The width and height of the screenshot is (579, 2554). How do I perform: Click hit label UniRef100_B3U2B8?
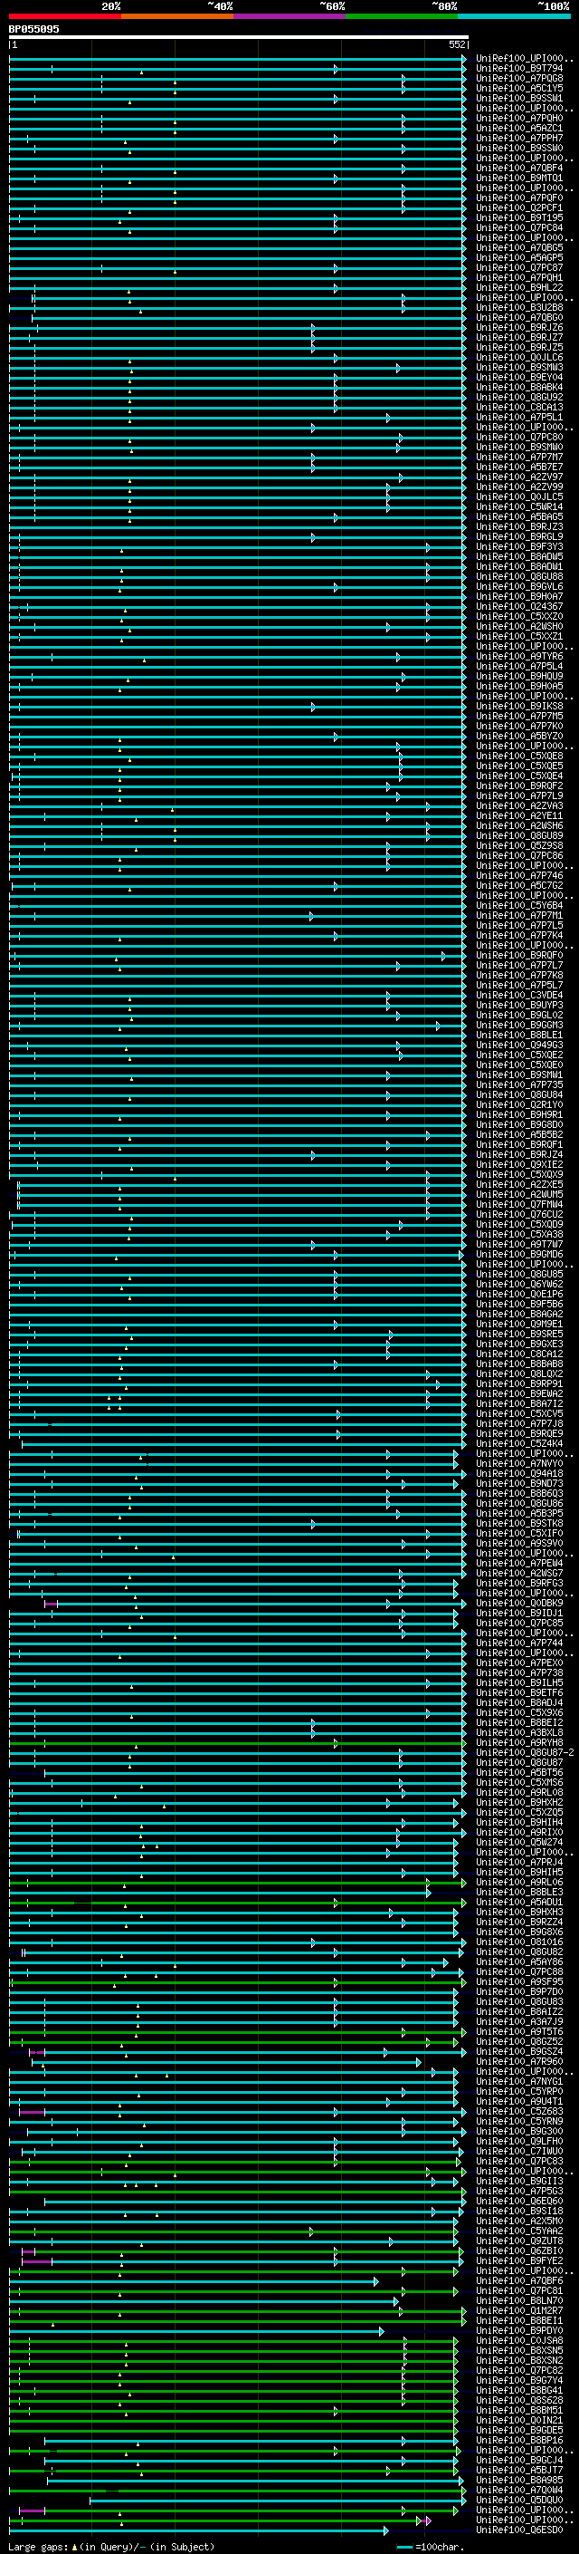coord(519,307)
